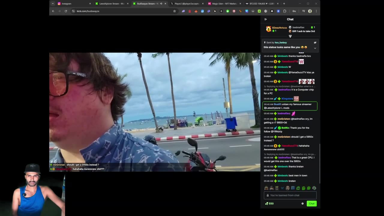Open BotRix user profile in chat
The width and height of the screenshot is (384, 216).
coord(285,128)
